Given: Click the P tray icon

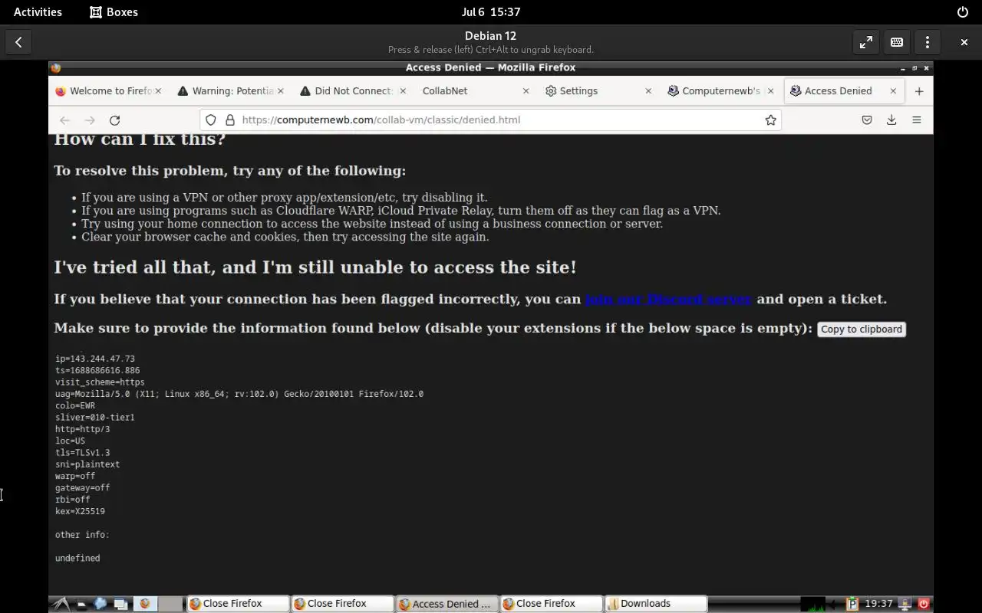Looking at the screenshot, I should click(x=852, y=604).
